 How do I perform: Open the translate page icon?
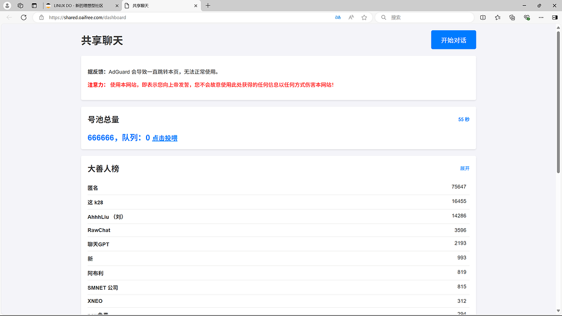[x=338, y=17]
